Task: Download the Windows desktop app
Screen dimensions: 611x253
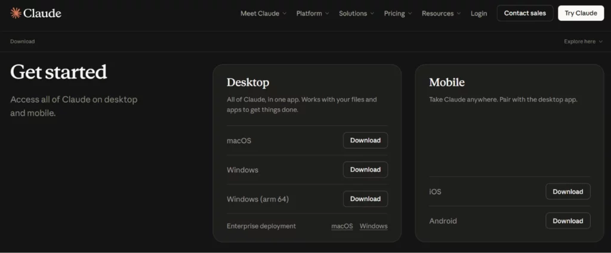Action: point(366,170)
